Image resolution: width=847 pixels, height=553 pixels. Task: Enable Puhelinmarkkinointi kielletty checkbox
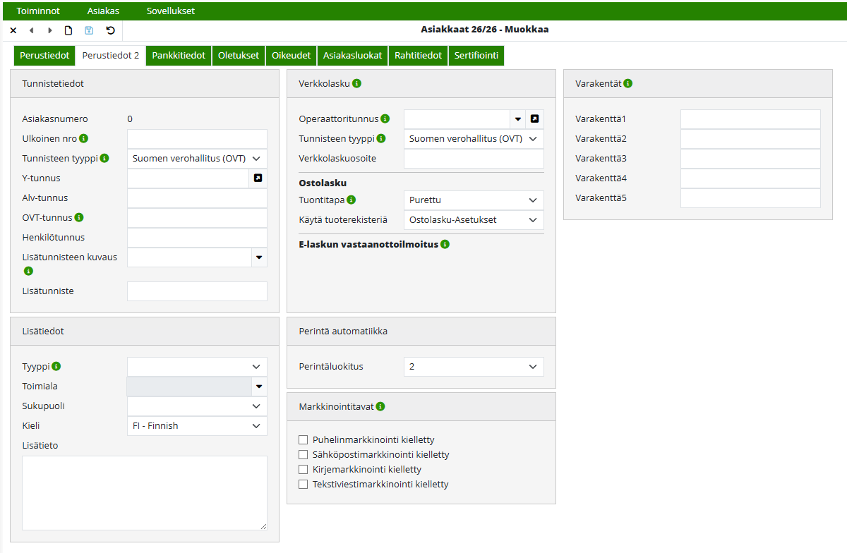pos(304,440)
